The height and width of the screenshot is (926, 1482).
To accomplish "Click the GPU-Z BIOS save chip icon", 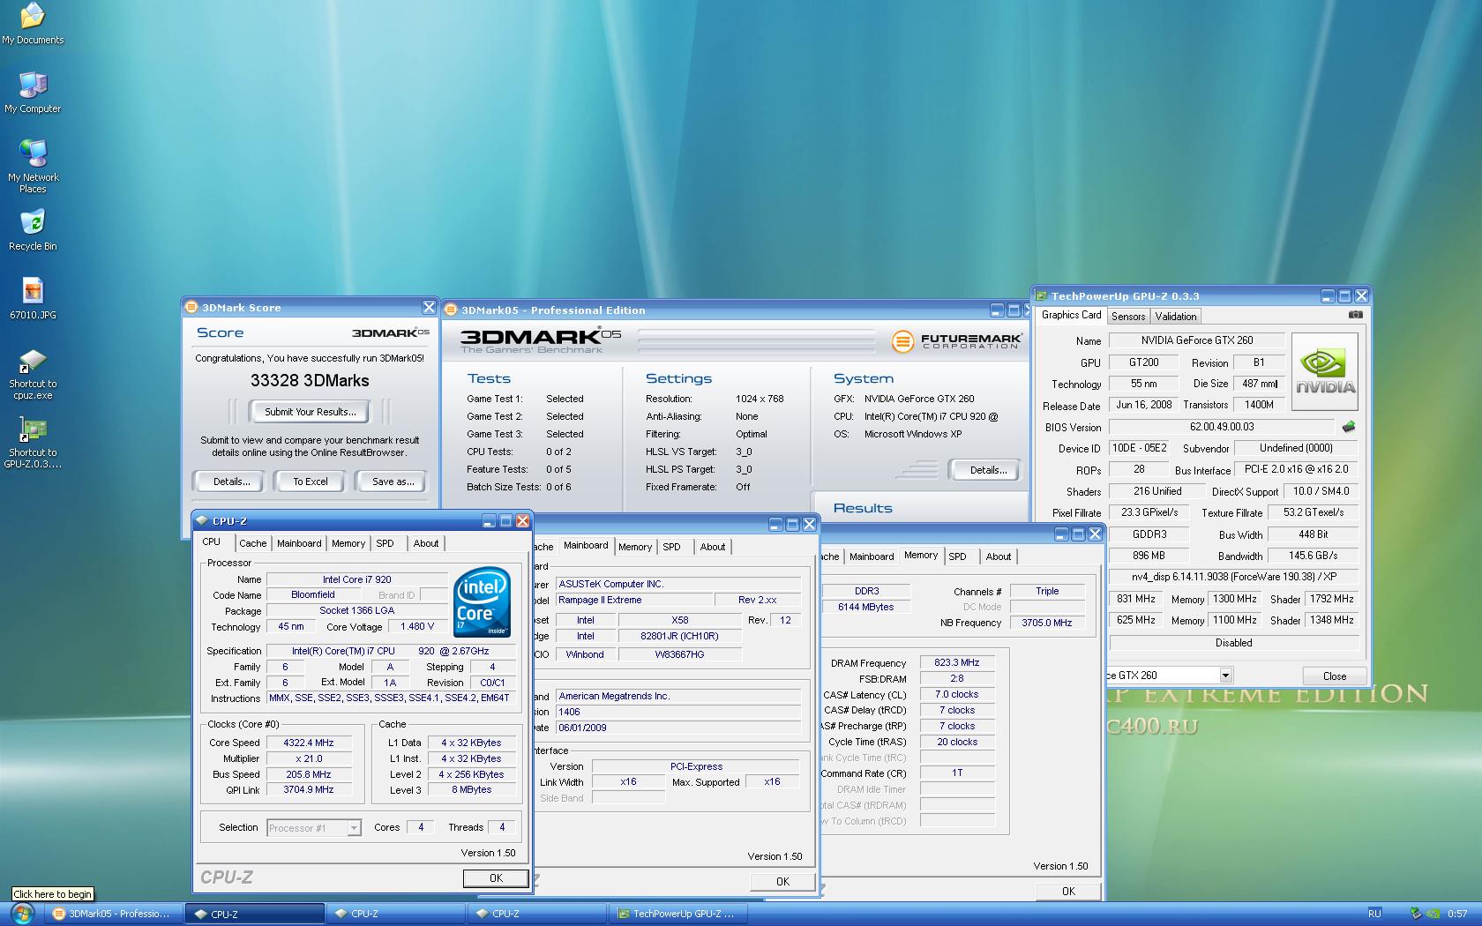I will pos(1349,427).
